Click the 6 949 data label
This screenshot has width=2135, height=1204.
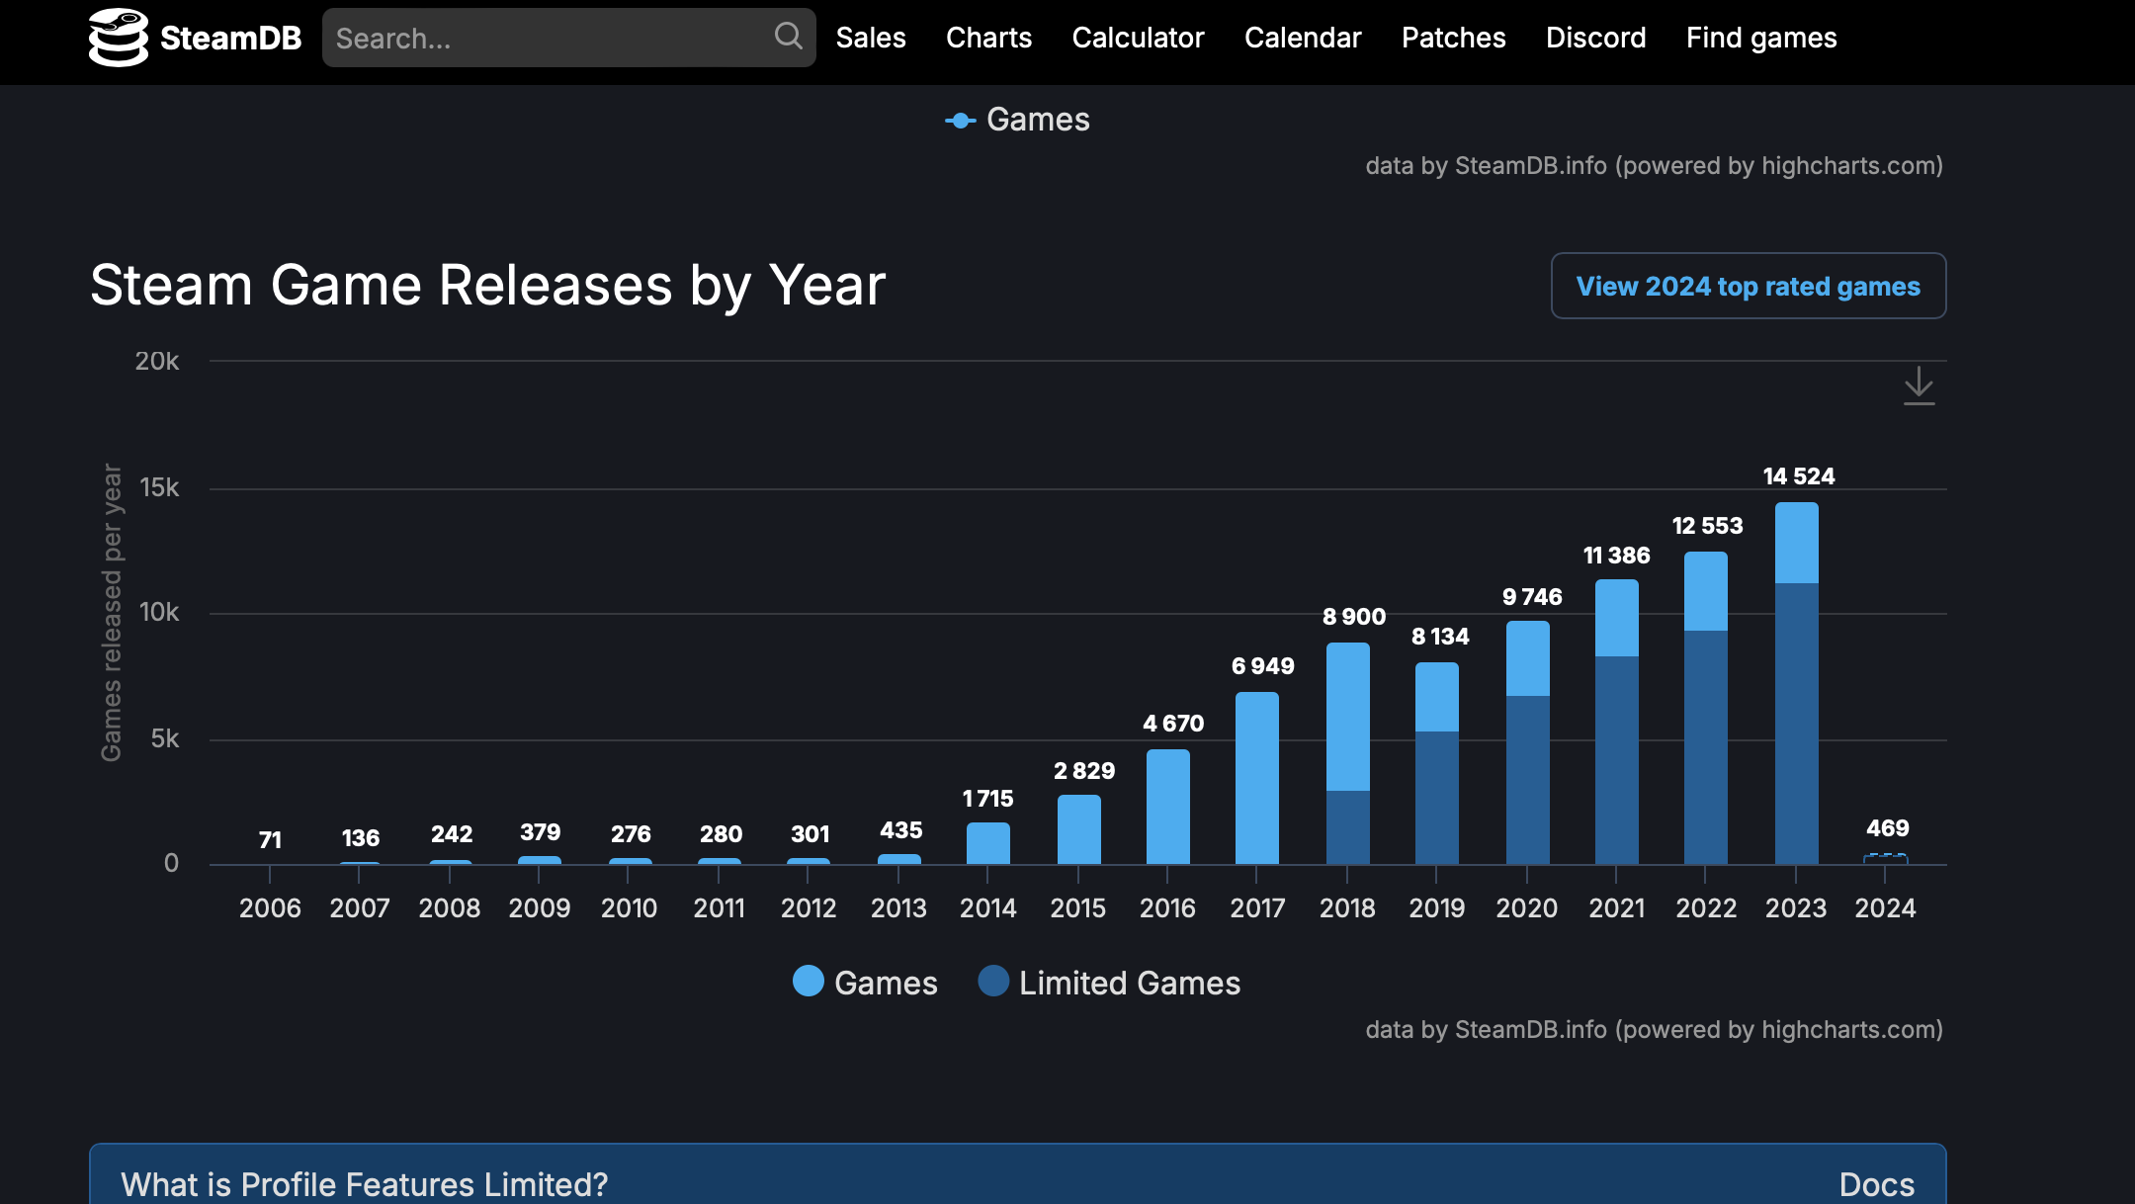click(1262, 666)
